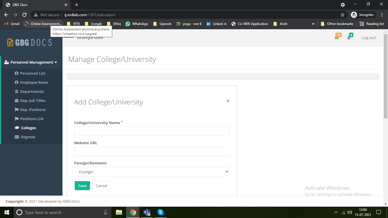The image size is (388, 218).
Task: Click into the Website URL field
Action: (x=152, y=152)
